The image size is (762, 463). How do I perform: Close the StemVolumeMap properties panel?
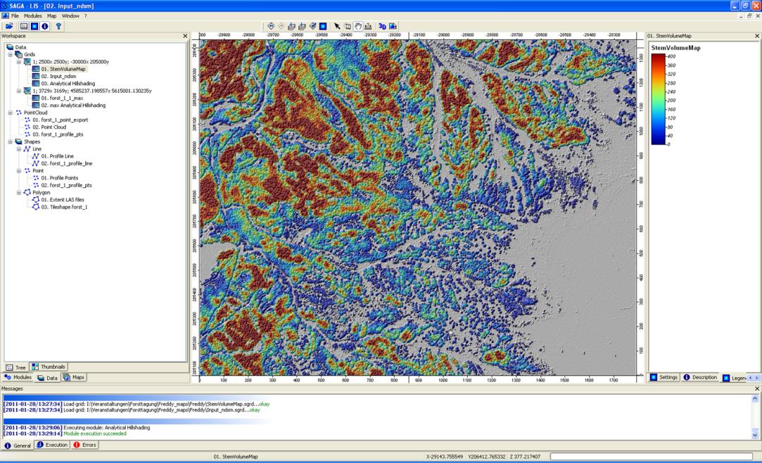756,36
